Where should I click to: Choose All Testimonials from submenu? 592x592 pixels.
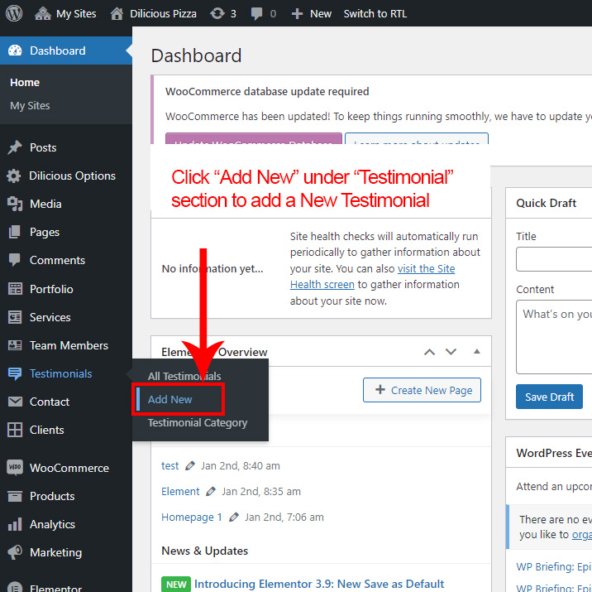184,376
